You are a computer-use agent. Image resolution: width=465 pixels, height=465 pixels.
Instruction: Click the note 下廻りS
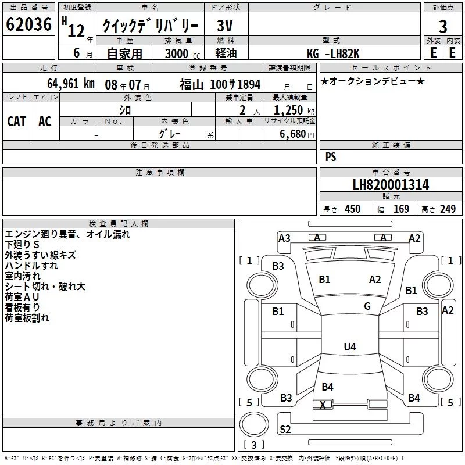click(22, 245)
